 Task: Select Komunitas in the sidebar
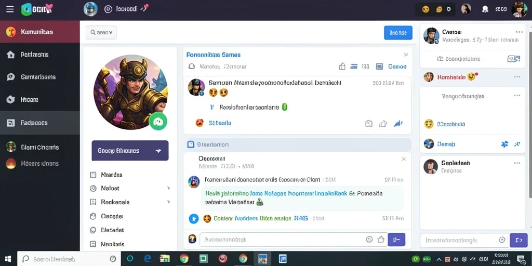pos(39,32)
